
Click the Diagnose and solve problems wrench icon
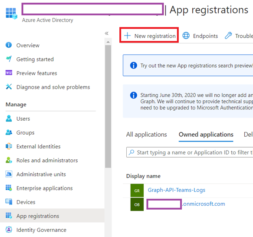point(9,87)
